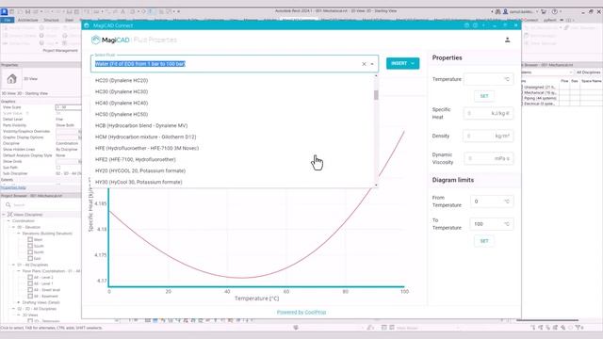Open the All - Level 2 floor plan
Image resolution: width=603 pixels, height=339 pixels.
pos(43,277)
